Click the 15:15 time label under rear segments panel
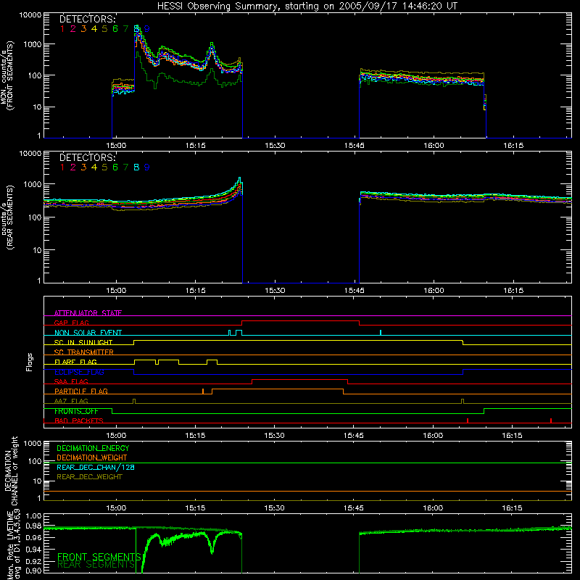 tap(195, 291)
